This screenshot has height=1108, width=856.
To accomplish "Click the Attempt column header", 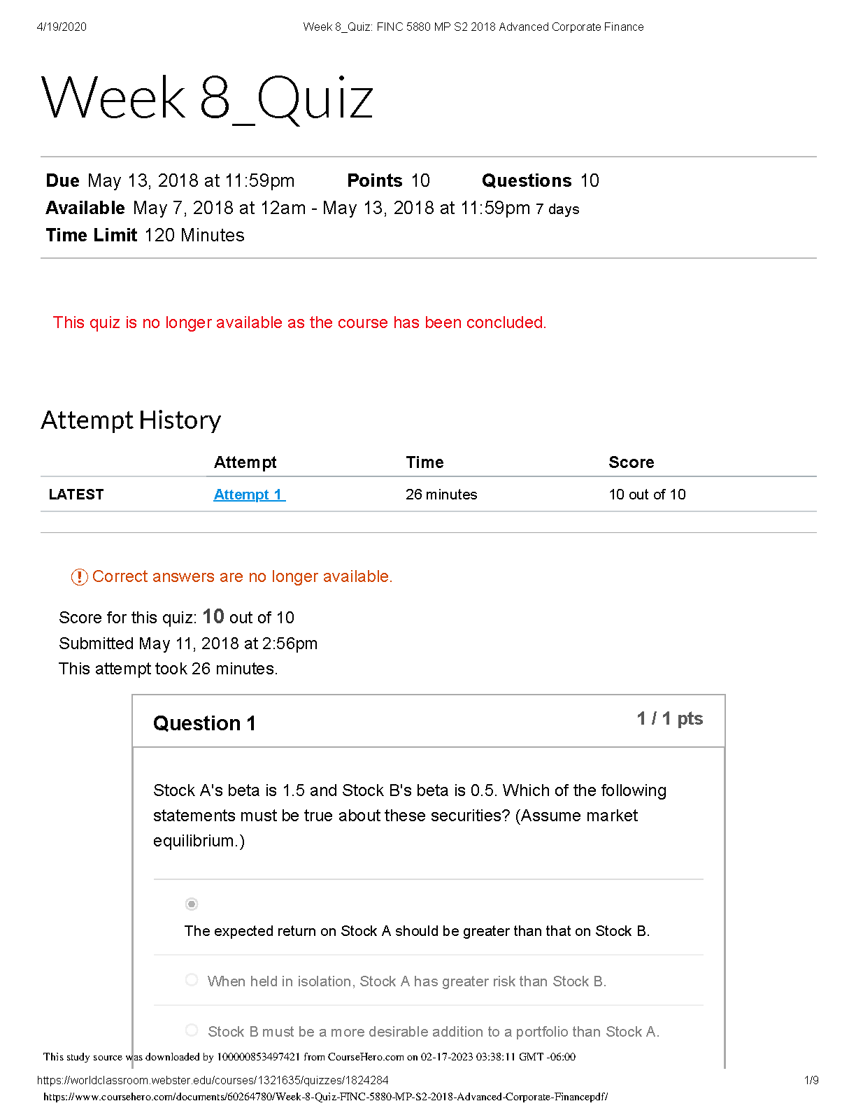I will click(x=245, y=462).
